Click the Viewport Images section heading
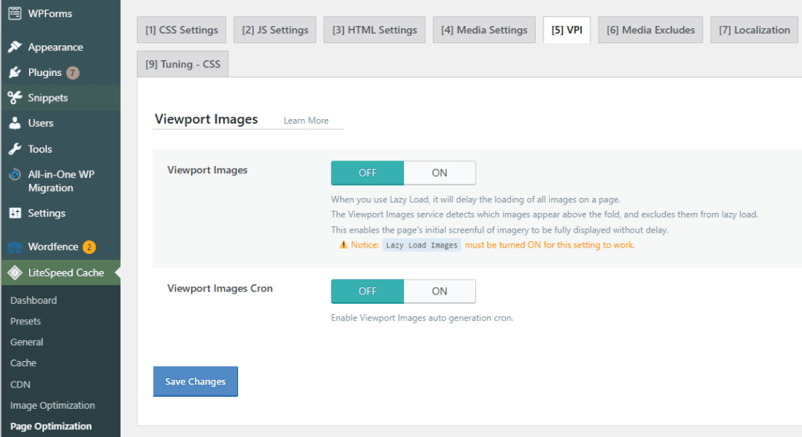Screen dimensions: 802x437 (x=206, y=119)
